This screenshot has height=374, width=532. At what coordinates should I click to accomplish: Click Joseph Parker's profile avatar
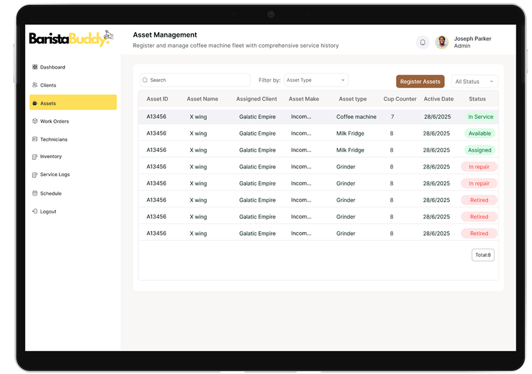pos(442,43)
